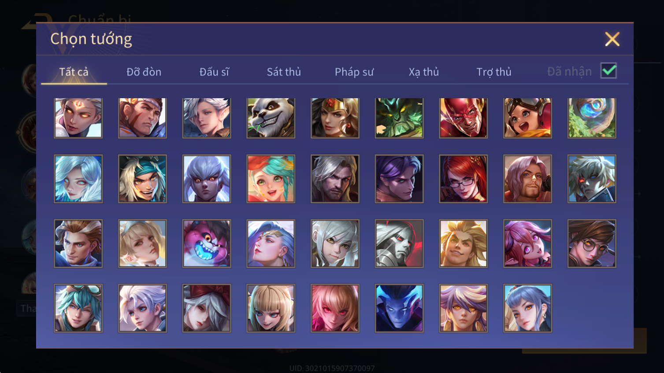Open the Sát thủ tab
Viewport: 664px width, 373px height.
tap(284, 72)
